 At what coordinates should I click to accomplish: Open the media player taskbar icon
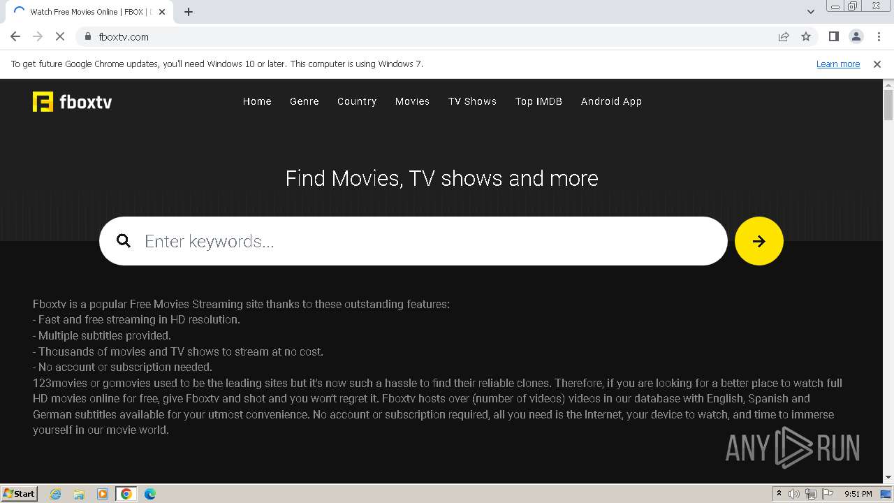[x=103, y=494]
